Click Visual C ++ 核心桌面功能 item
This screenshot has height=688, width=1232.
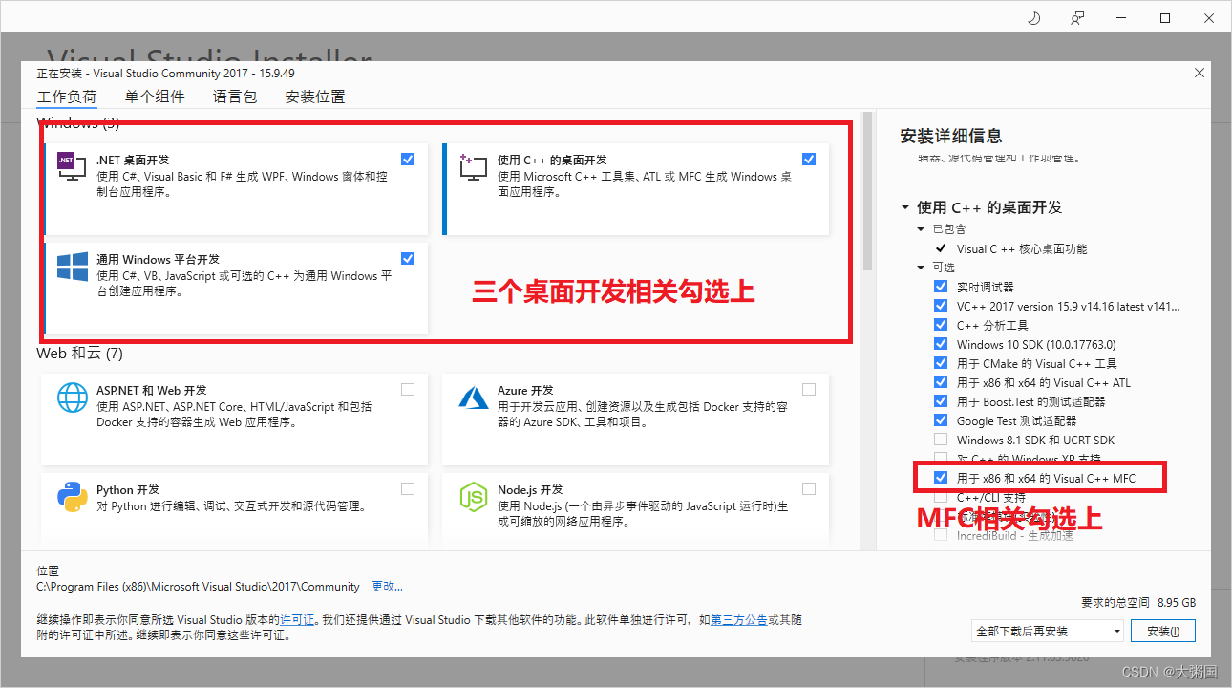click(1022, 248)
